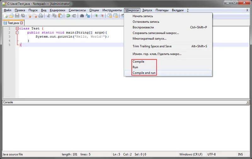The height and width of the screenshot is (159, 252).
Task: Open the ? help menu
Action: (187, 10)
